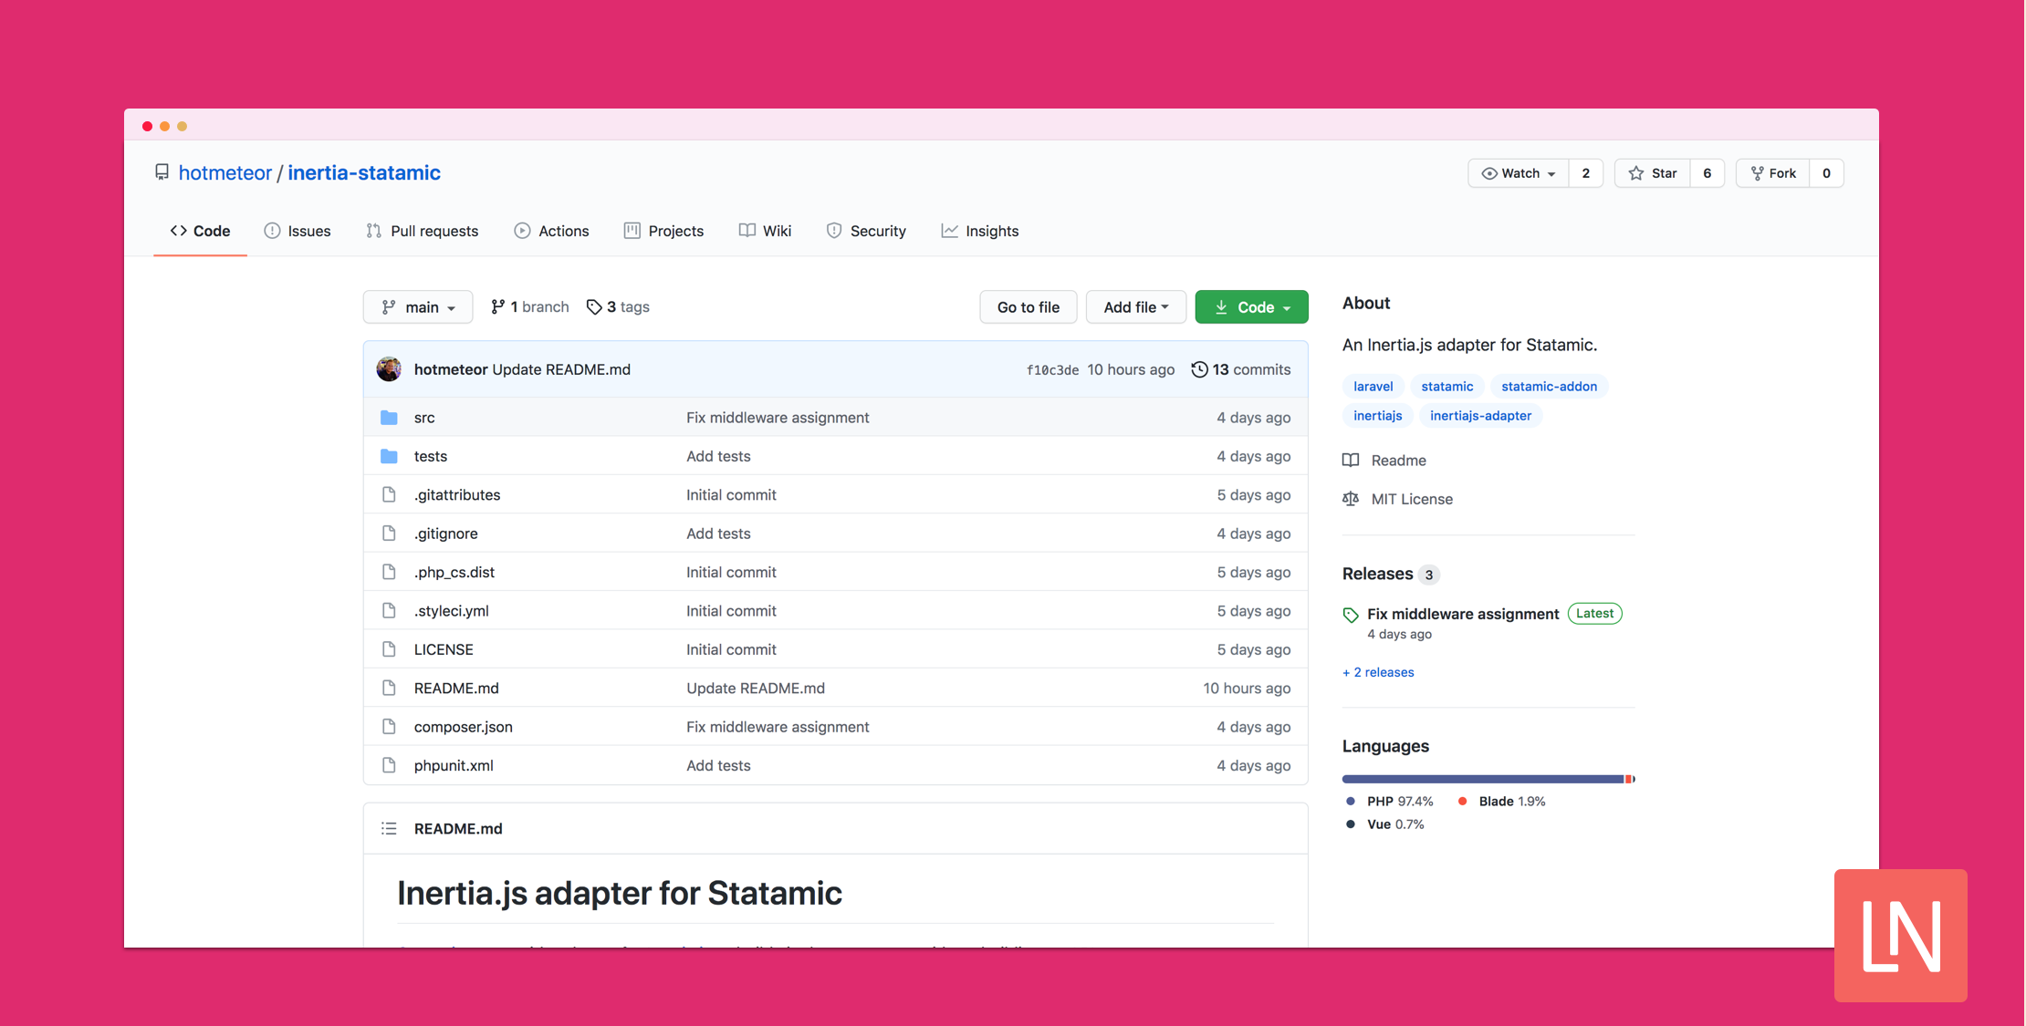Viewport: 2026px width, 1026px height.
Task: Click the README.md file in file list
Action: [x=457, y=687]
